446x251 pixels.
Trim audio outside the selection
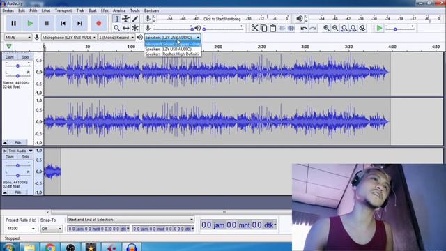tap(282, 28)
